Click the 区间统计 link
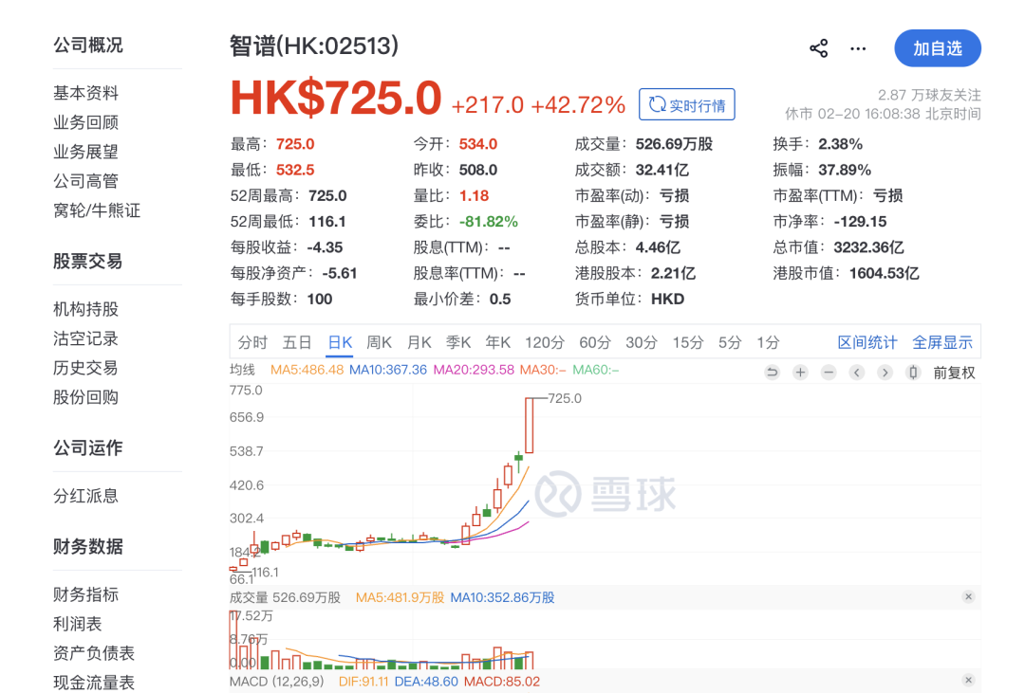The image size is (1025, 693). pos(867,342)
